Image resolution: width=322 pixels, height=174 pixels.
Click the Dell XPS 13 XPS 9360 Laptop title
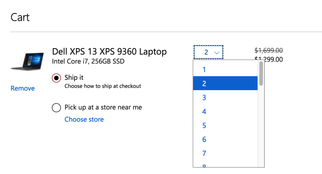click(109, 51)
